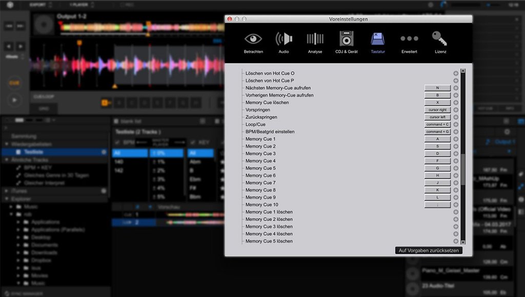Select the Testliste playlist in the sidebar
525x297 pixels.
(x=34, y=152)
